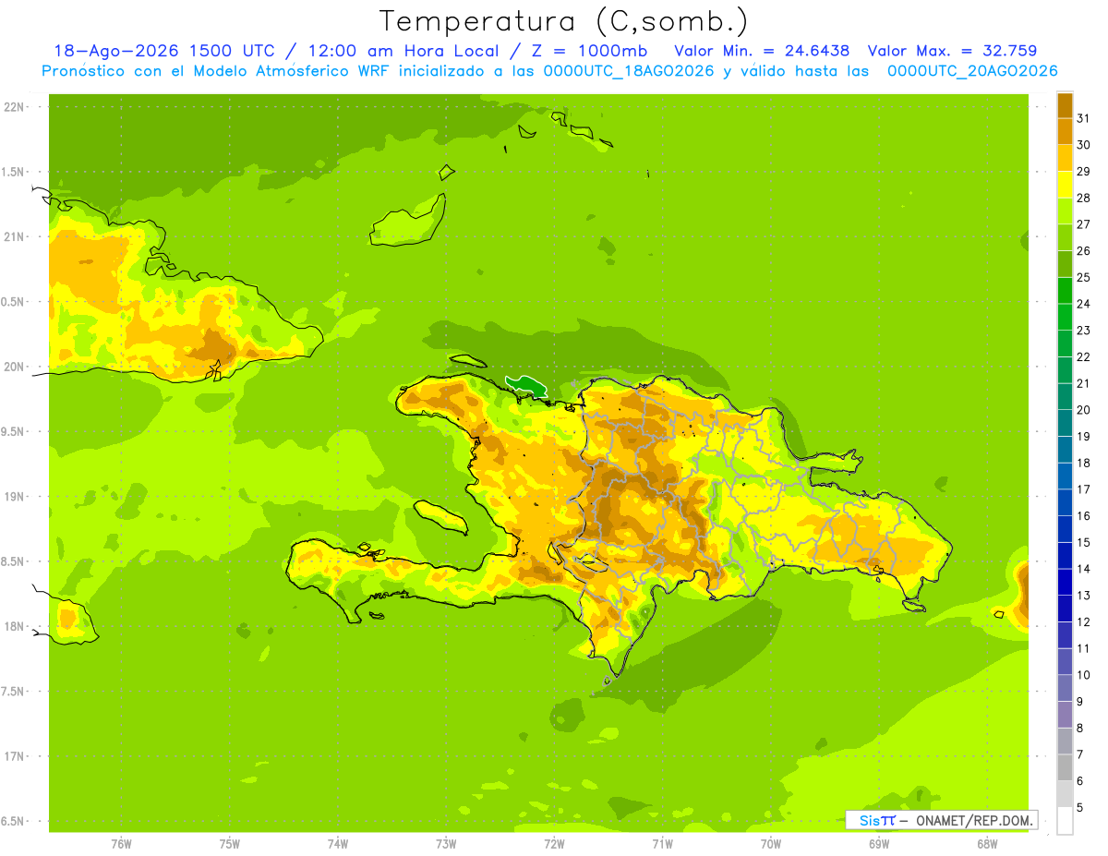
Task: Click the longitude axis label "75W"
Action: click(x=230, y=844)
